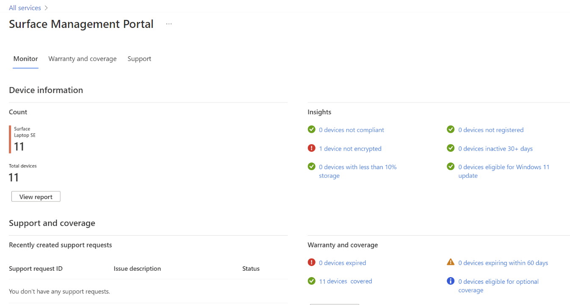Click green check icon beside devices not registered
The height and width of the screenshot is (305, 570).
(x=451, y=129)
